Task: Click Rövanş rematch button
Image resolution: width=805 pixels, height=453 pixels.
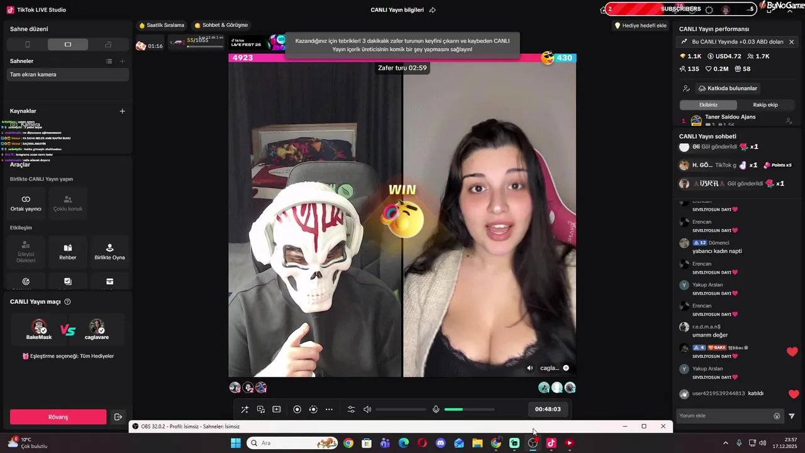Action: coord(58,417)
